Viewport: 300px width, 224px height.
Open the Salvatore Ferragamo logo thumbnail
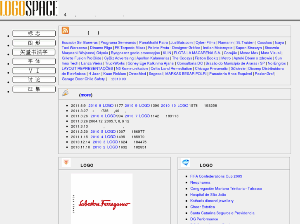[102, 199]
